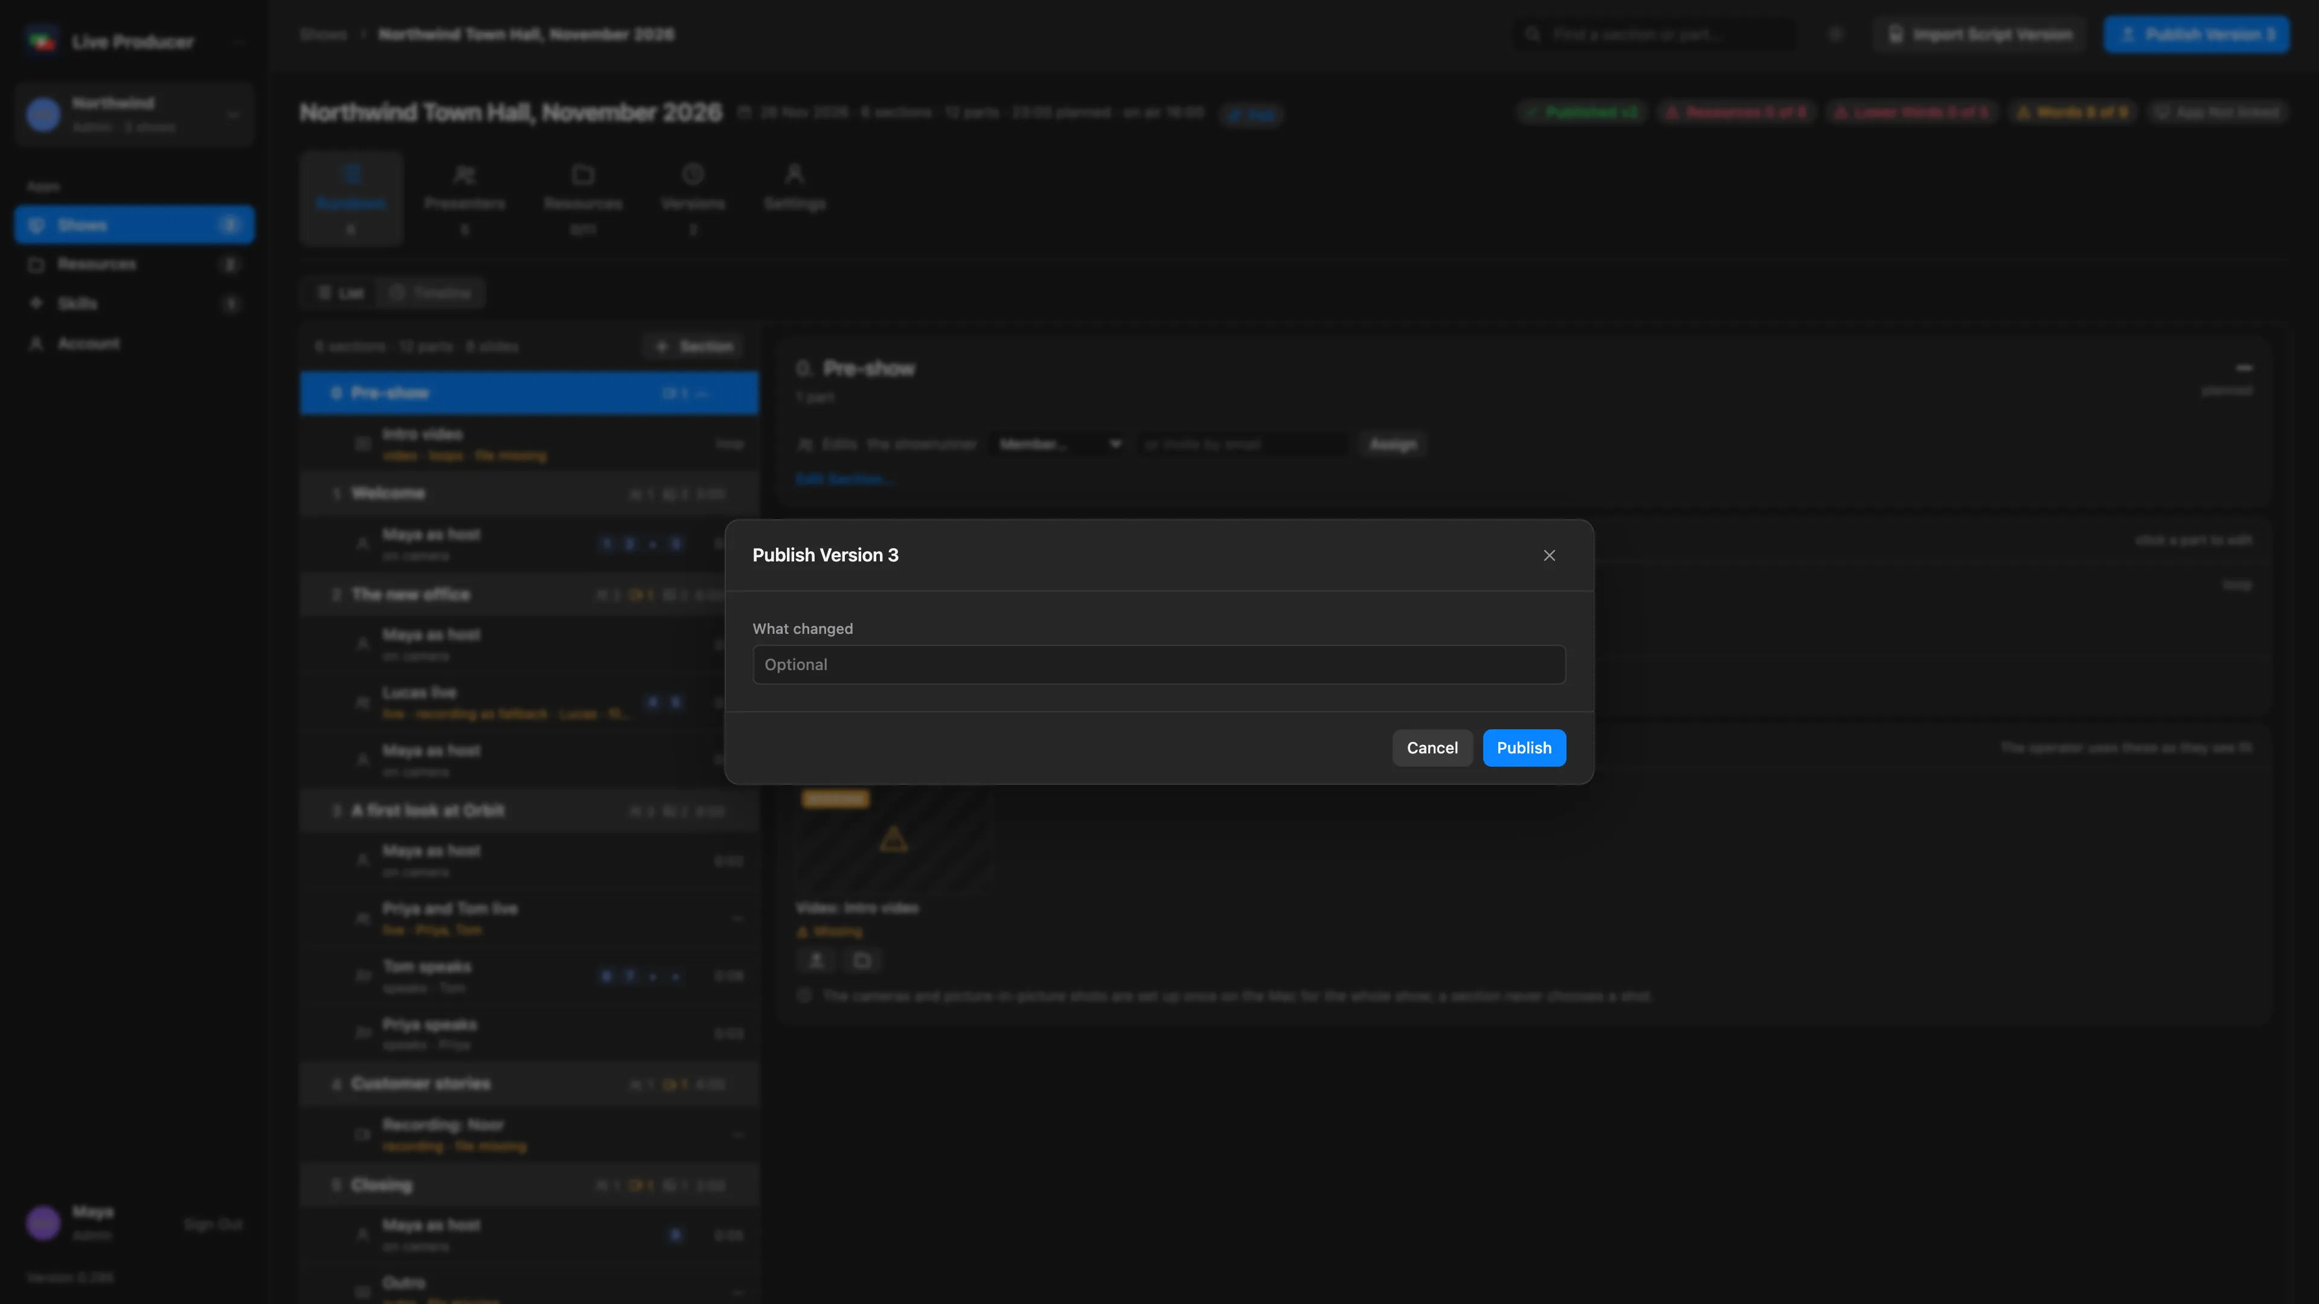Add a new Section
This screenshot has height=1304, width=2319.
click(694, 347)
